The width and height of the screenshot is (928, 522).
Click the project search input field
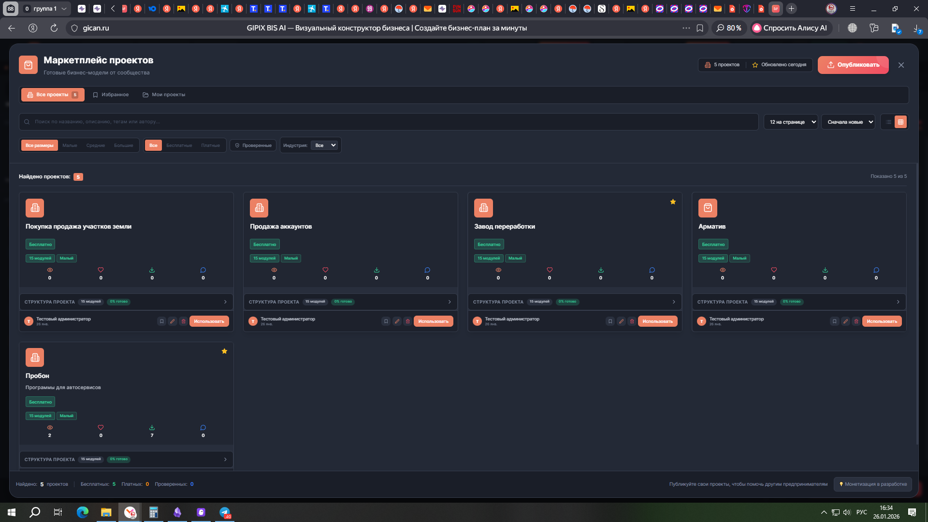point(387,122)
